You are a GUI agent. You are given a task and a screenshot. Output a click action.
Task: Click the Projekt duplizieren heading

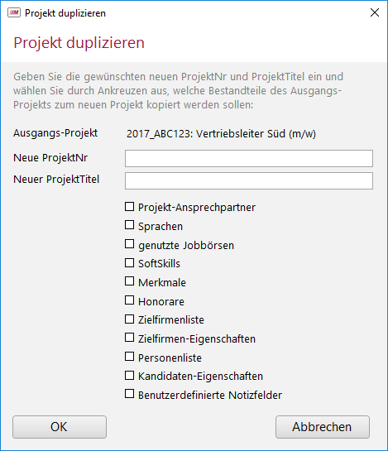pyautogui.click(x=79, y=43)
